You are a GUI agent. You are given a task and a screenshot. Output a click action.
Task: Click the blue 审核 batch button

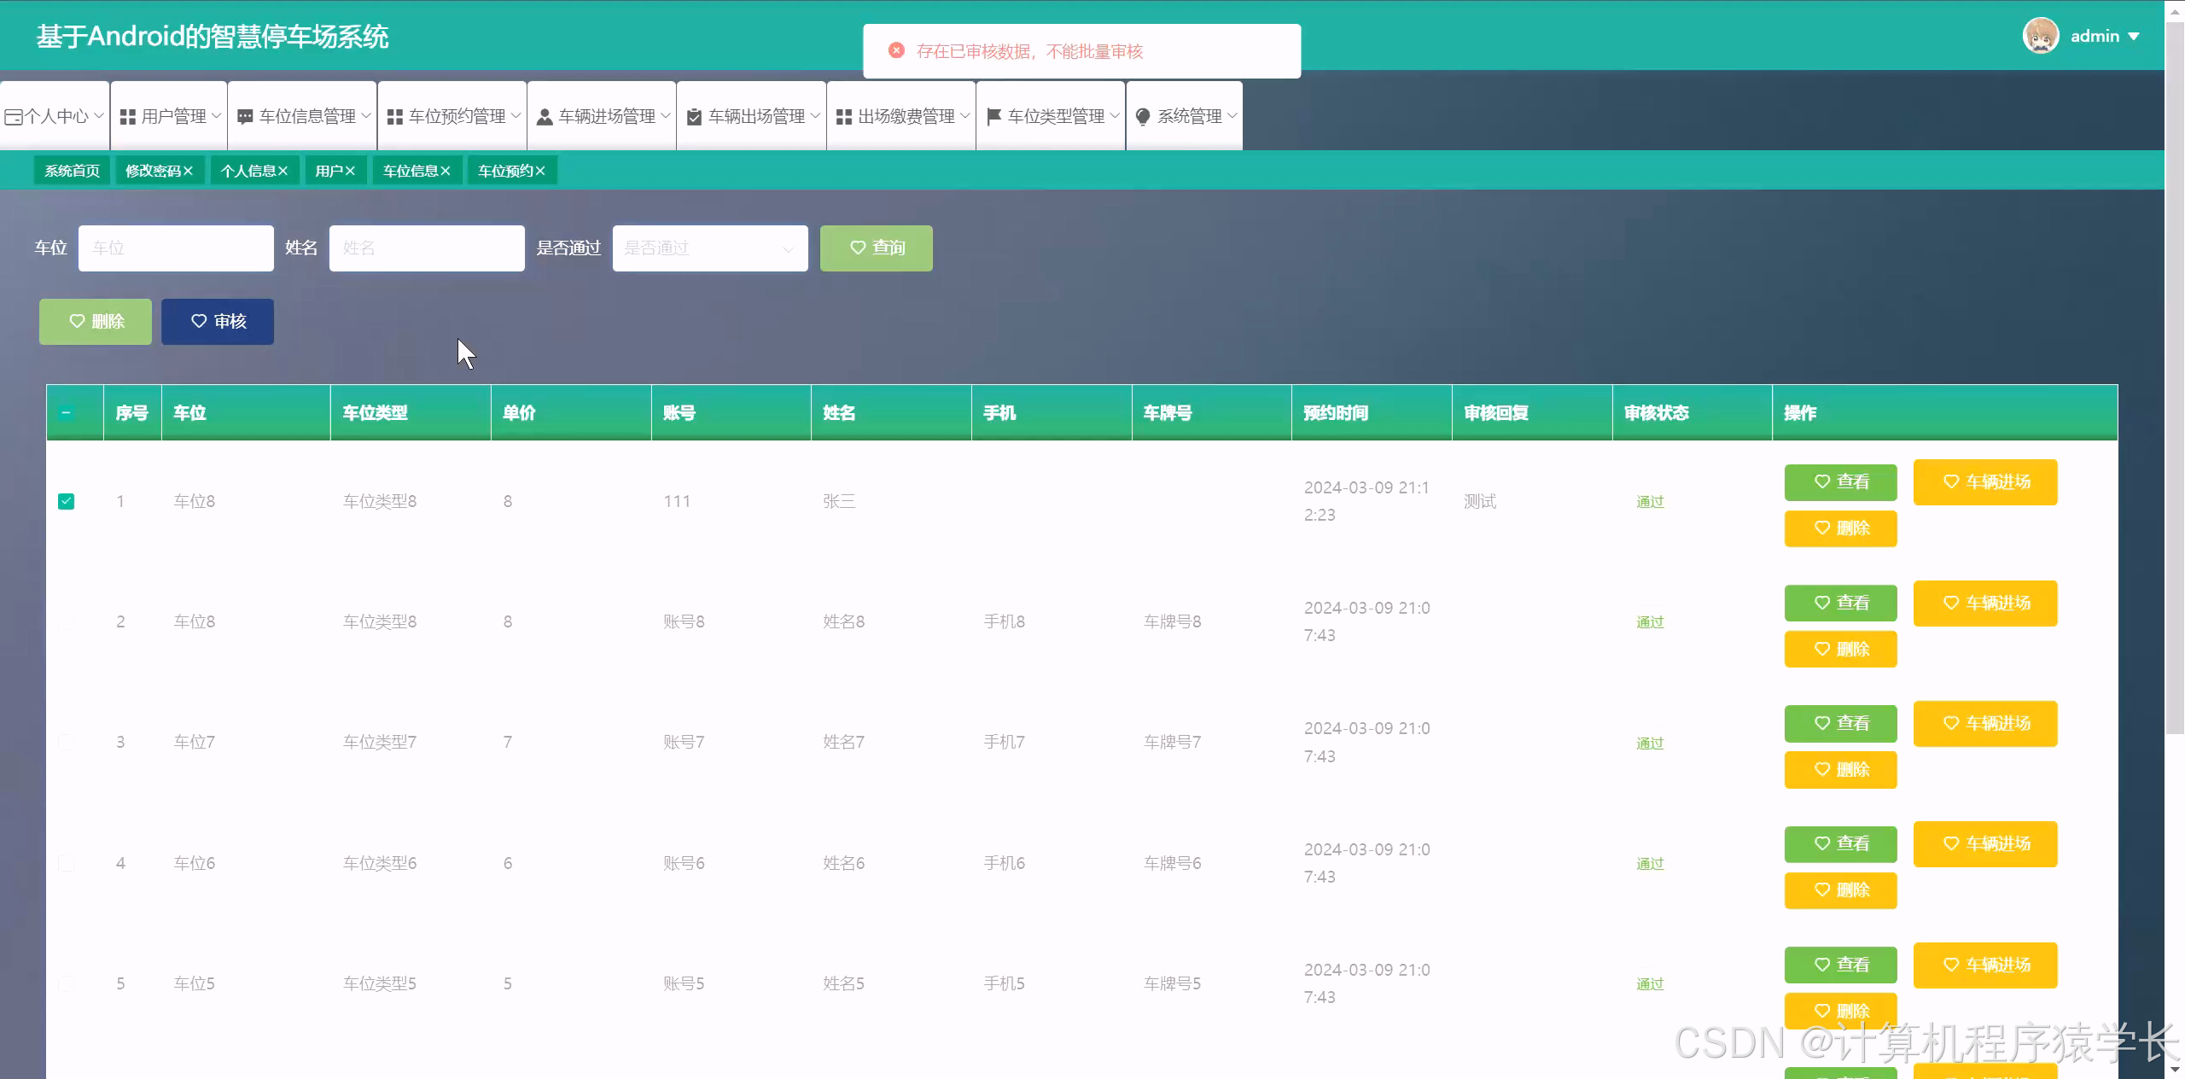click(x=218, y=322)
